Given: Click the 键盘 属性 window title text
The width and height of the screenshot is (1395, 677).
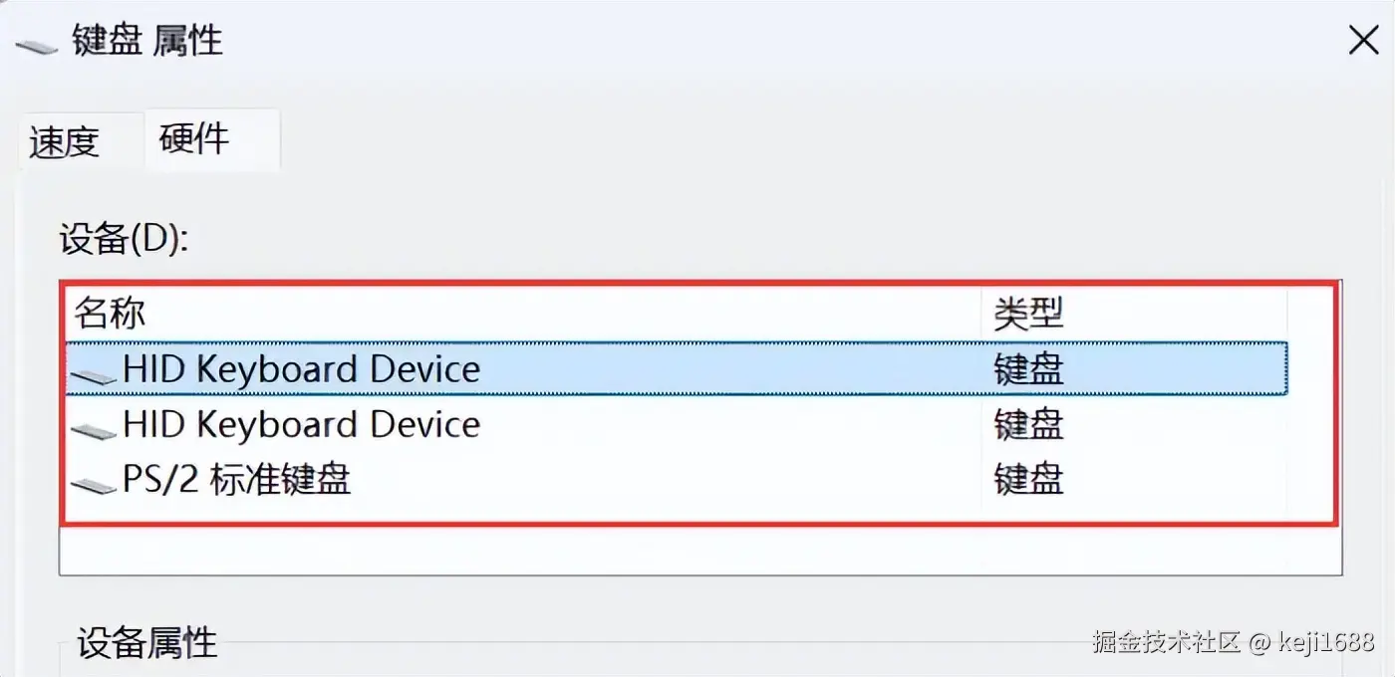Looking at the screenshot, I should [147, 42].
